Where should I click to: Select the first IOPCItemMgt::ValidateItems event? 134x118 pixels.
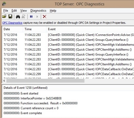68,45
